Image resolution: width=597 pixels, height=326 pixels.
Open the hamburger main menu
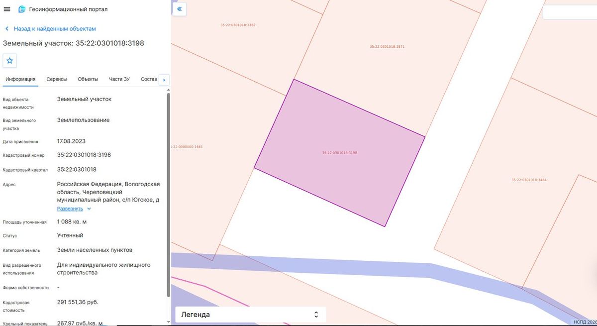coord(7,9)
